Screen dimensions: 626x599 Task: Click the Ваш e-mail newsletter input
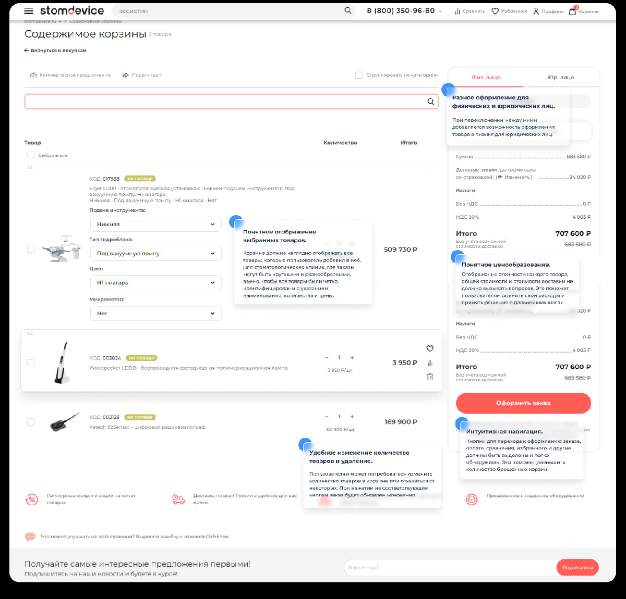click(450, 567)
